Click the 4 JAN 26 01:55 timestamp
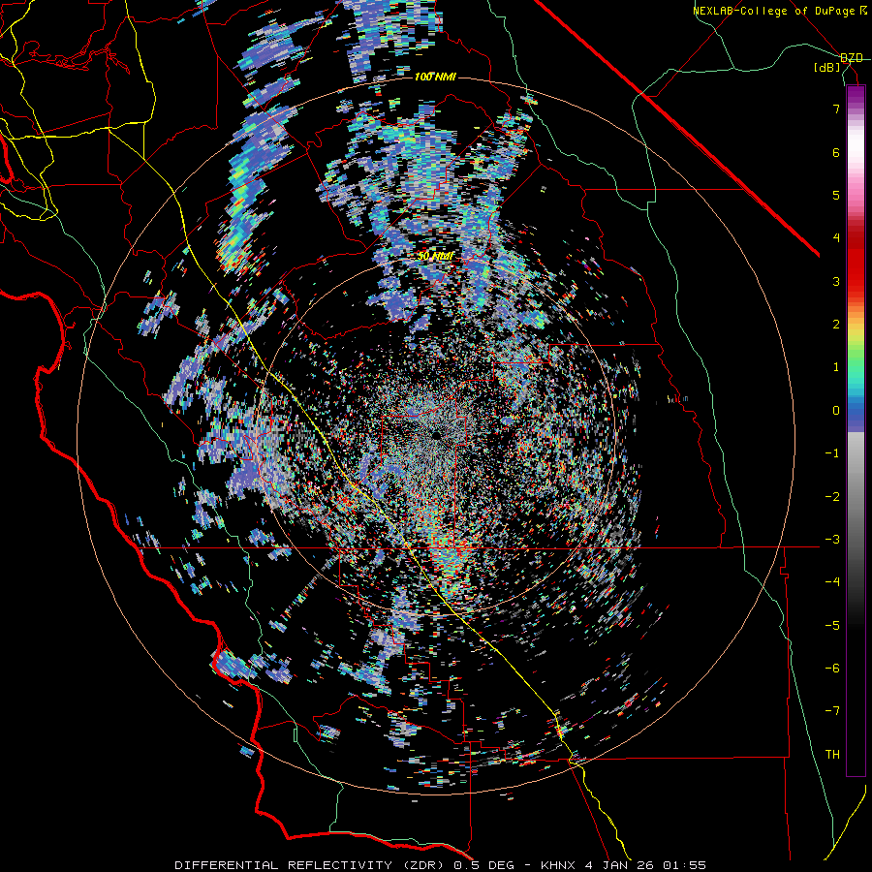Image resolution: width=872 pixels, height=872 pixels. (645, 865)
